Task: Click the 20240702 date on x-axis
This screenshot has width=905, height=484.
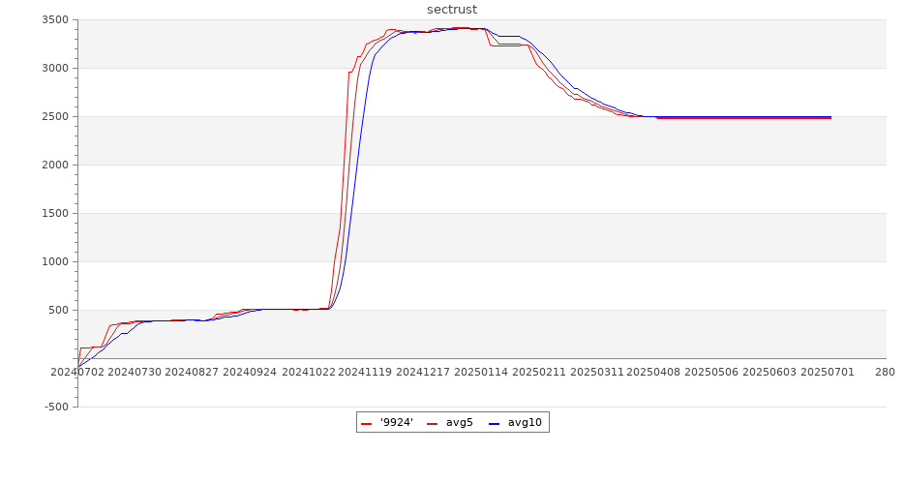Action: pos(76,372)
